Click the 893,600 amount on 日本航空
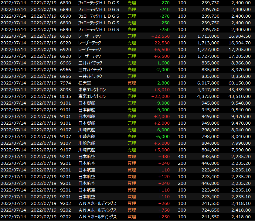This screenshot has width=255, height=221. coord(210,157)
